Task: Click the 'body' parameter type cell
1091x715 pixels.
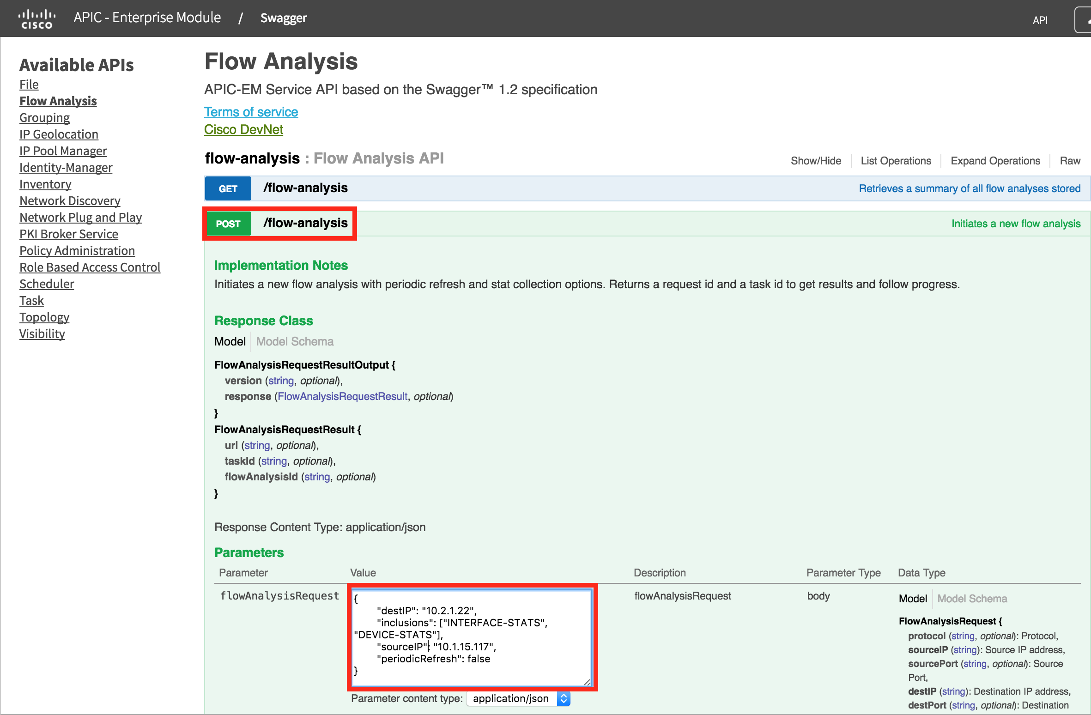Action: click(x=818, y=596)
